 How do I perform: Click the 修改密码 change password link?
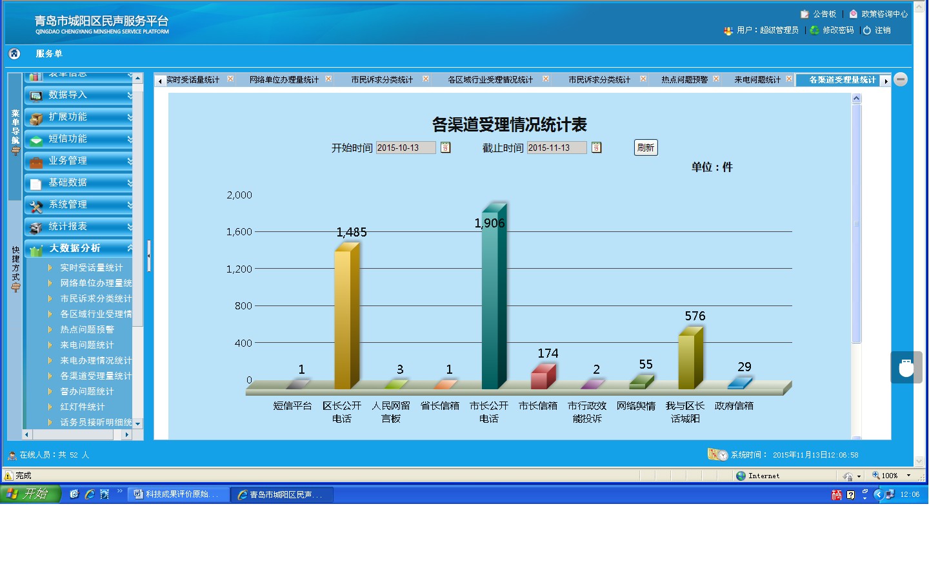point(837,30)
